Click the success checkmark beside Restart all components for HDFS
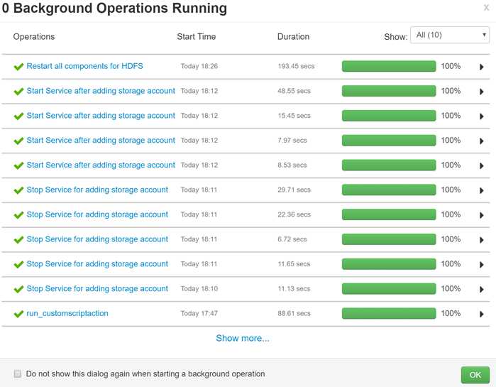 18,67
